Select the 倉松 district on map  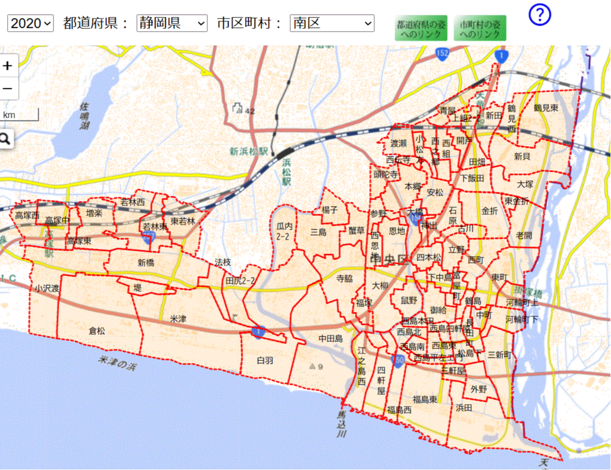click(x=97, y=331)
